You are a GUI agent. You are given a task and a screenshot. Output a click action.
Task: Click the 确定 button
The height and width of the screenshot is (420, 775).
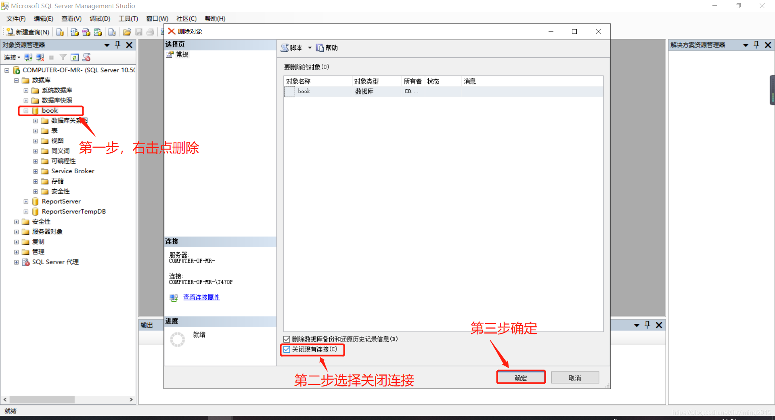(x=521, y=378)
